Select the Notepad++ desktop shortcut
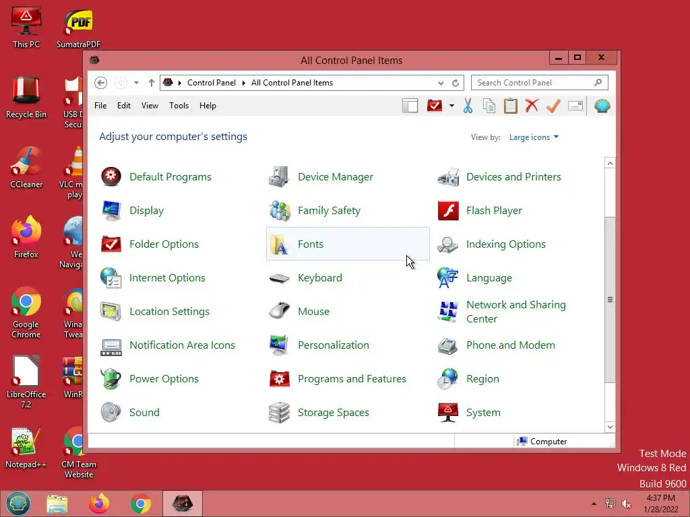The height and width of the screenshot is (517, 690). [x=26, y=448]
